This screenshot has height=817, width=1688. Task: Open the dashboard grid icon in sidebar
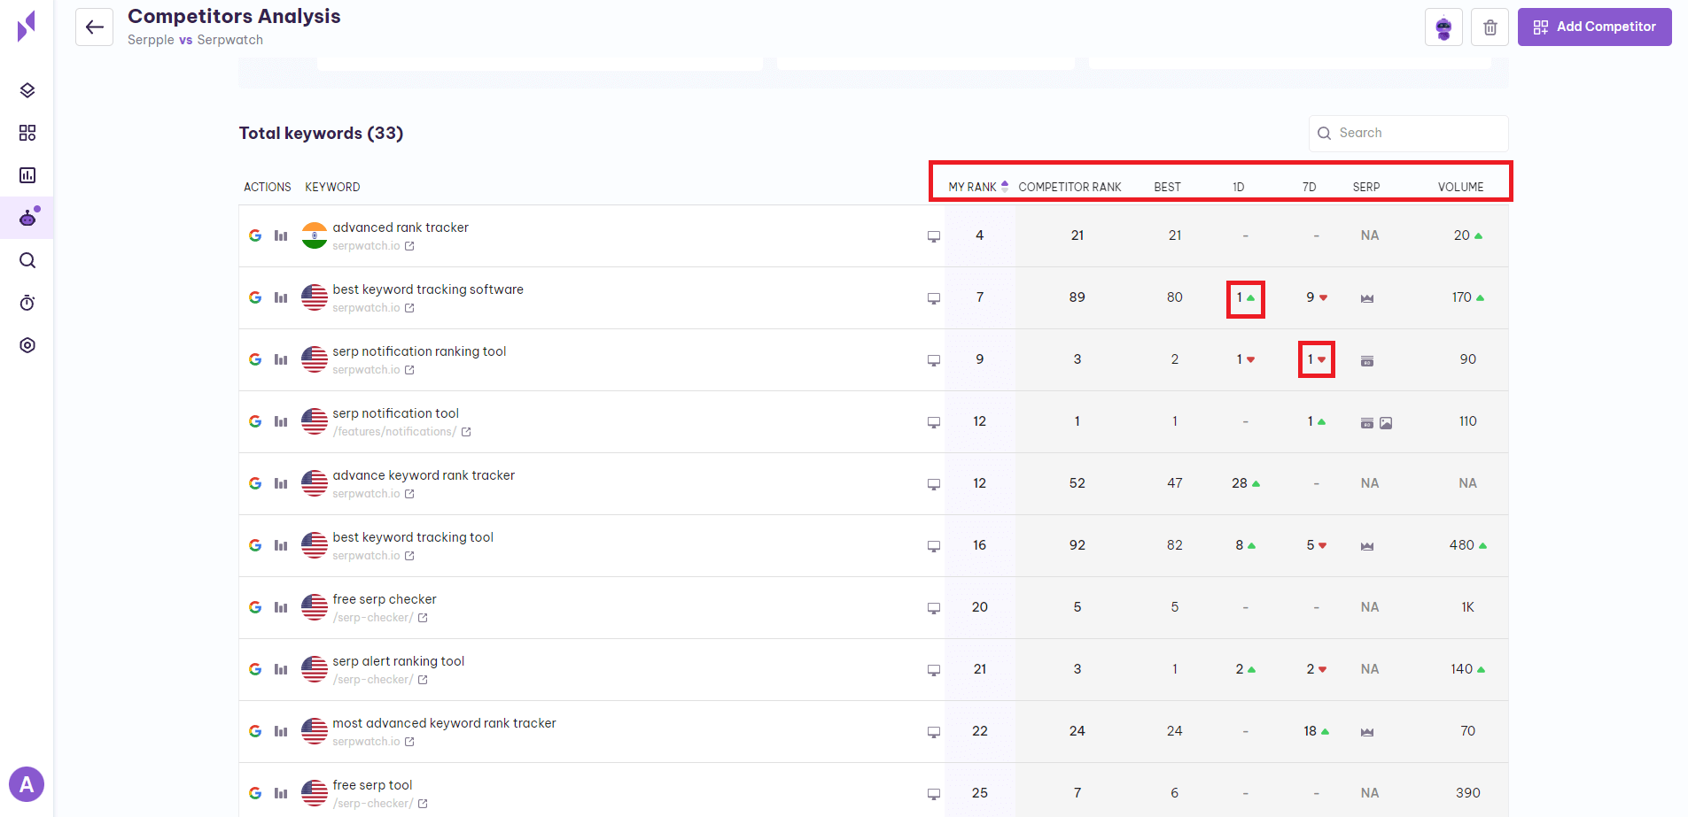click(x=27, y=133)
